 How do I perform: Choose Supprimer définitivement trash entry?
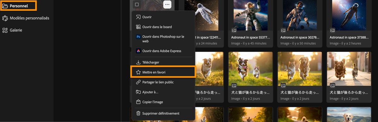tap(163, 114)
